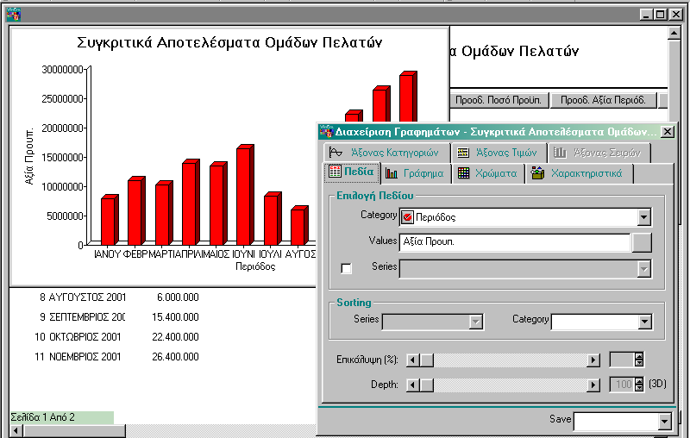Click the Γράφημα bar chart icon
The width and height of the screenshot is (690, 438).
pos(392,173)
